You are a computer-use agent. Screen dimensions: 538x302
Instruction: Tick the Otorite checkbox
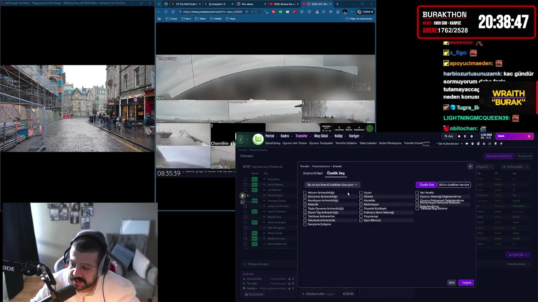click(361, 196)
